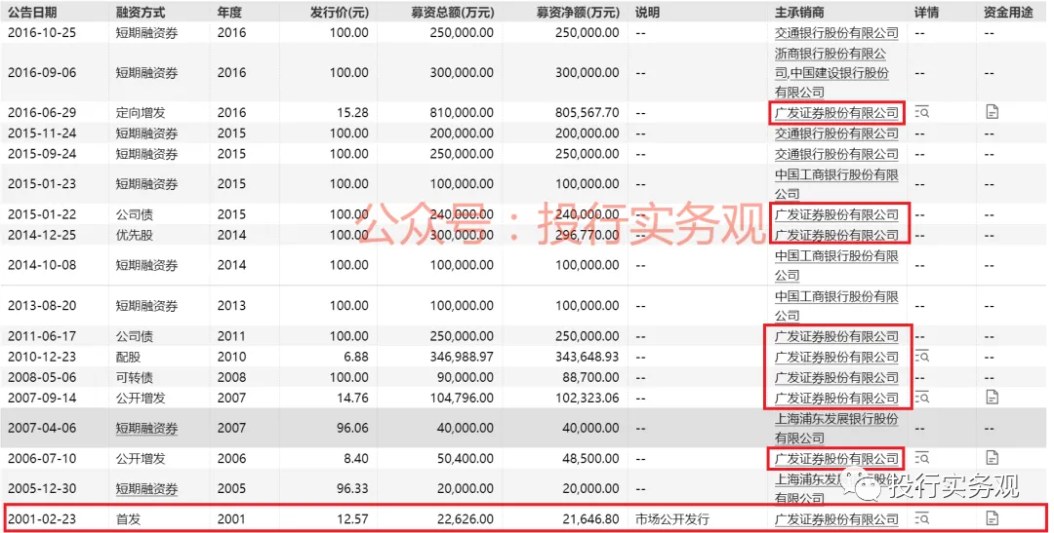Screen dimensions: 1054x533
Task: Open details icon for 2007-09-14 公开增发 row
Action: click(x=921, y=398)
